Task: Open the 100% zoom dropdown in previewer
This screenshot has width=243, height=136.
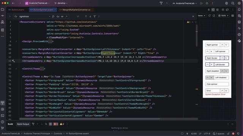Action: click(223, 15)
